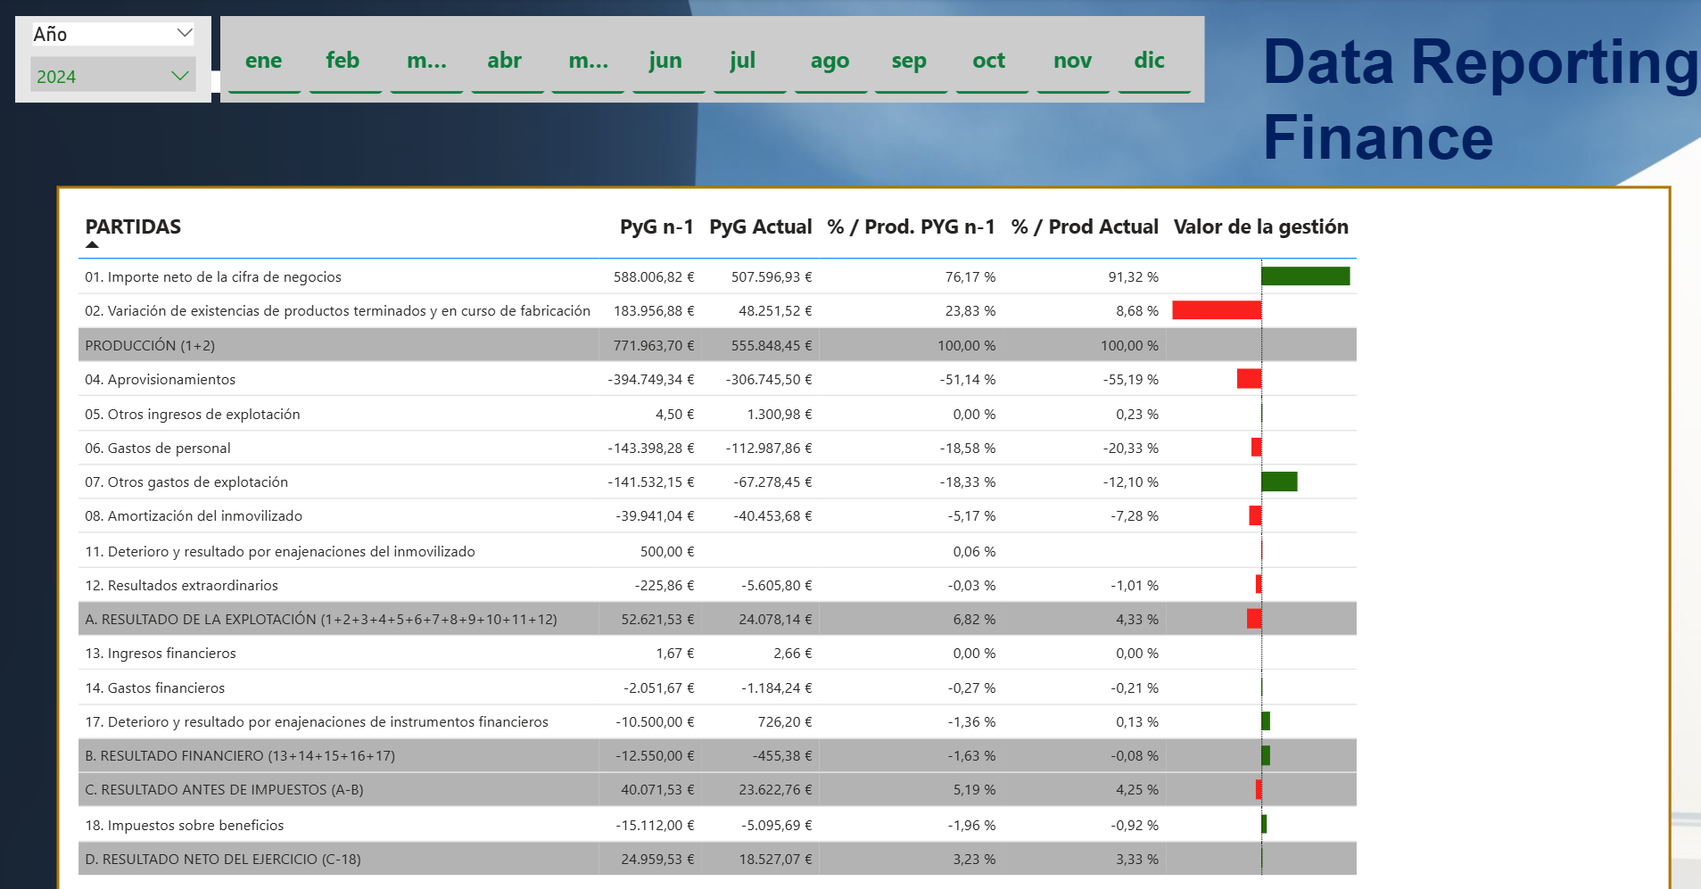Screen dimensions: 1701x889
Task: Select the ago month button
Action: pyautogui.click(x=830, y=61)
